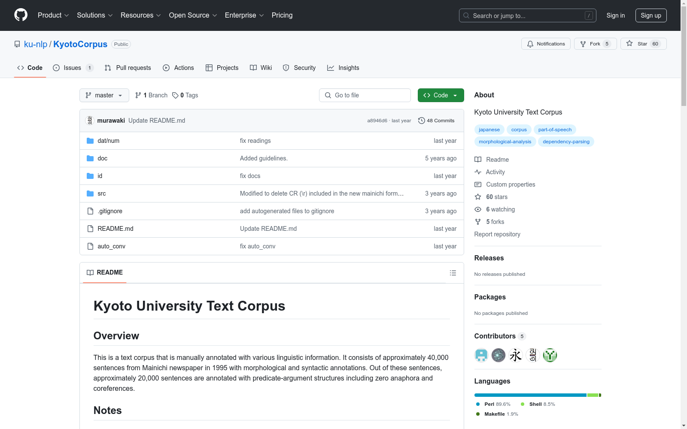The height and width of the screenshot is (429, 687).
Task: Switch to the Actions tab
Action: 179,68
